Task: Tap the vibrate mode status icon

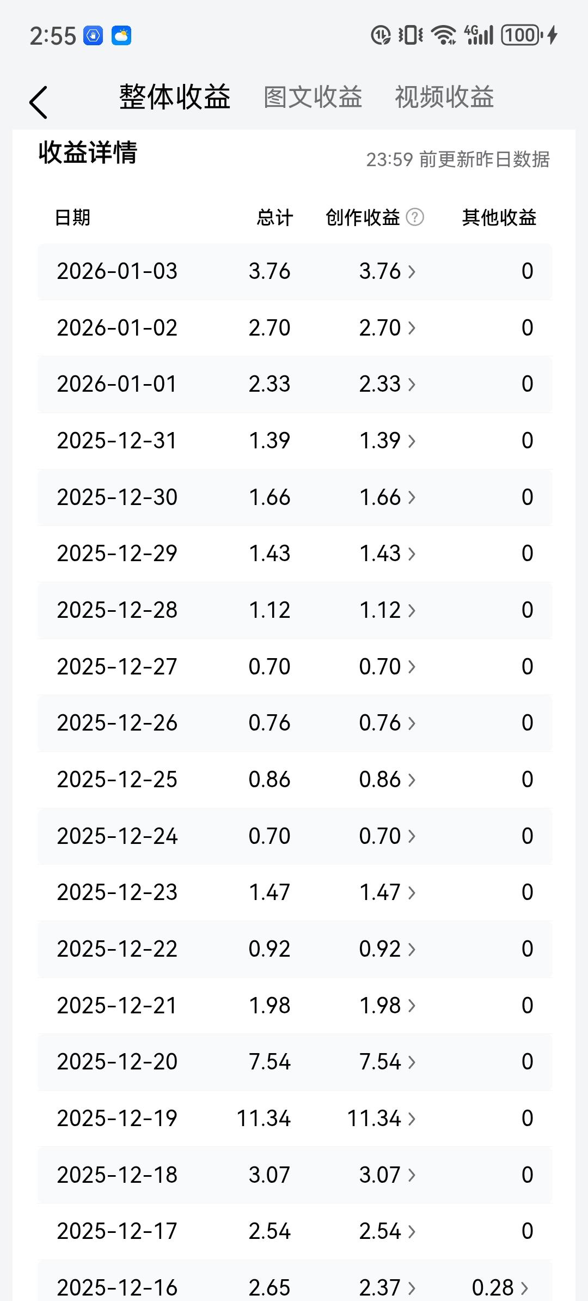Action: point(411,35)
